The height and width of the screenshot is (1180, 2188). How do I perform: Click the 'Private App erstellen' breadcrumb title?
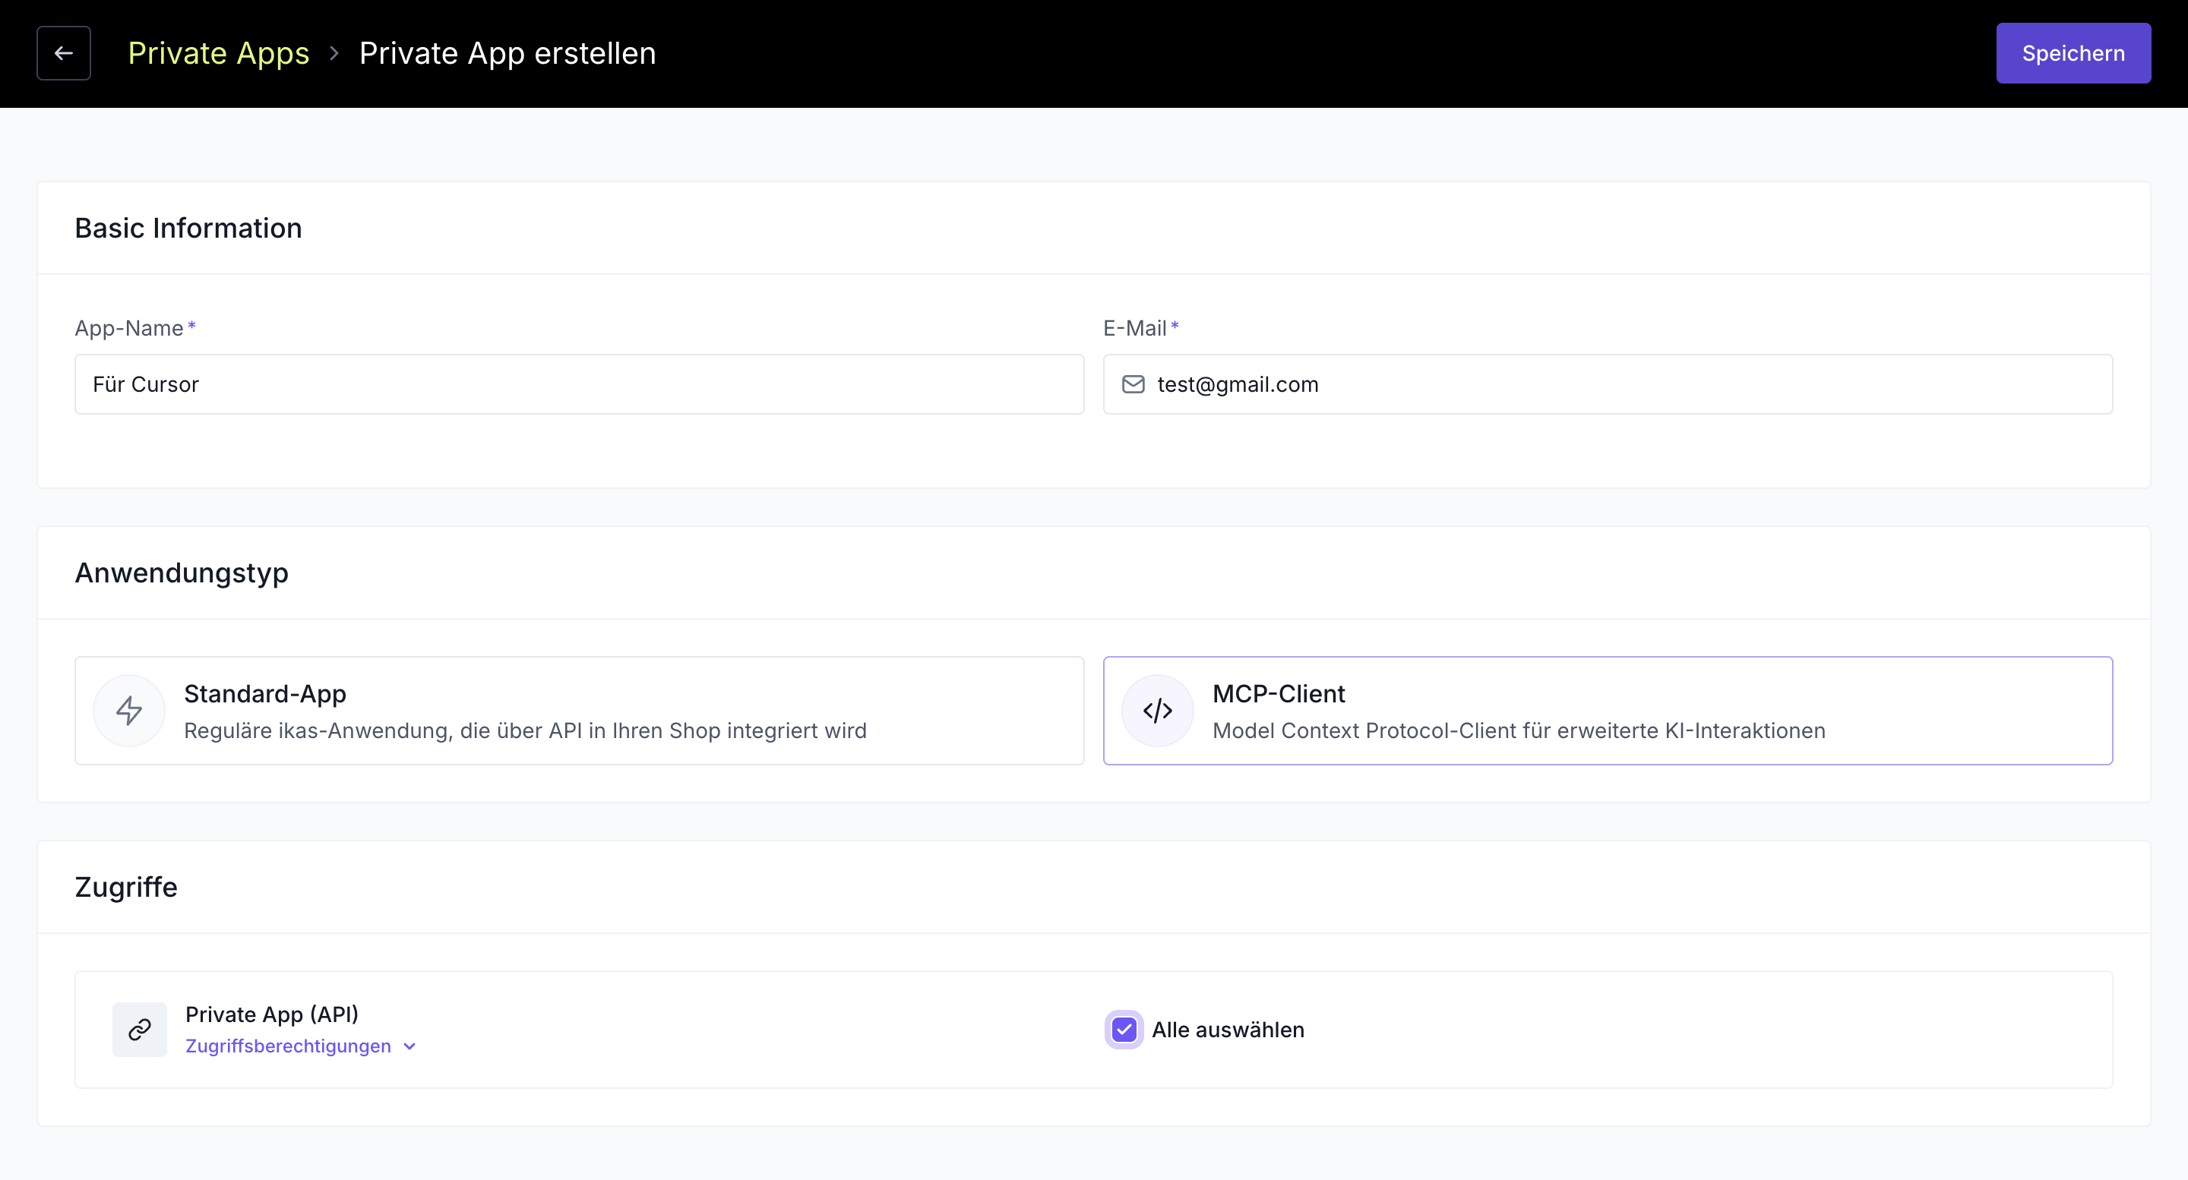tap(507, 53)
